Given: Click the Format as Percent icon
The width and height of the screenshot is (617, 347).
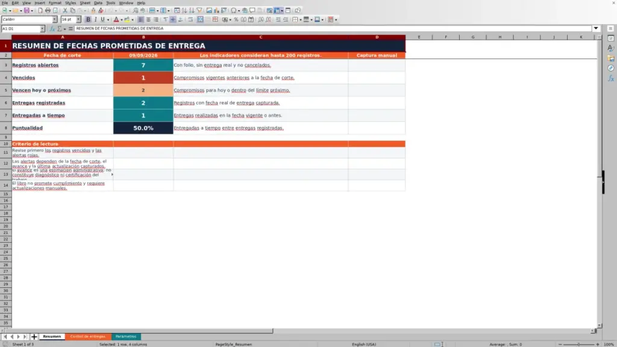Looking at the screenshot, I should (x=236, y=20).
